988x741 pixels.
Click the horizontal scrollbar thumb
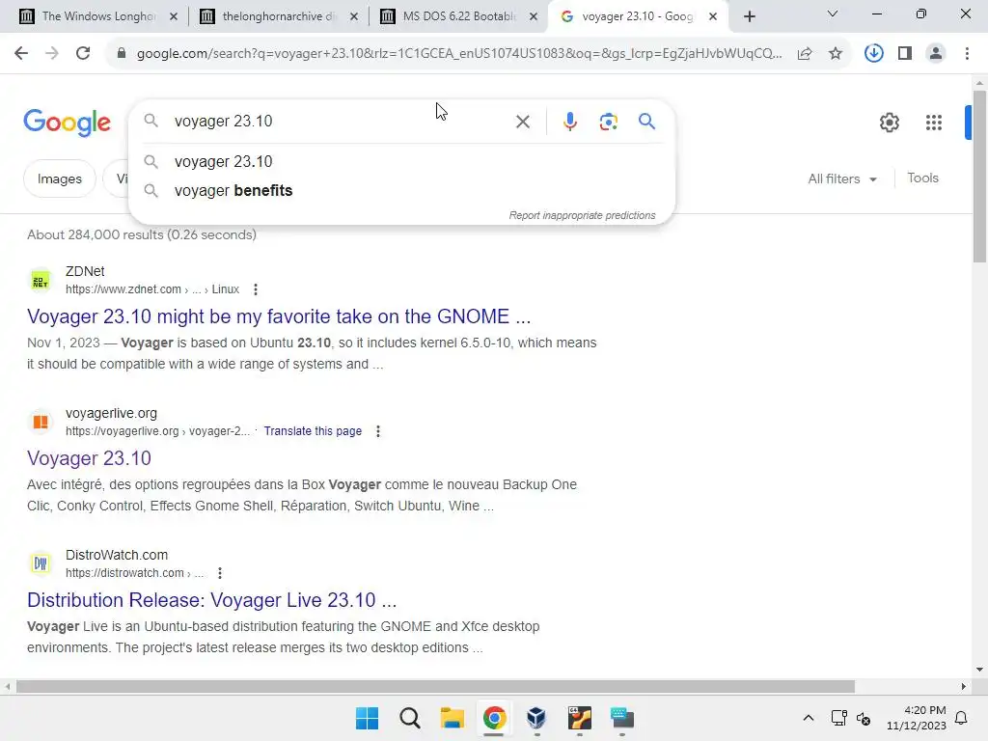point(435,686)
